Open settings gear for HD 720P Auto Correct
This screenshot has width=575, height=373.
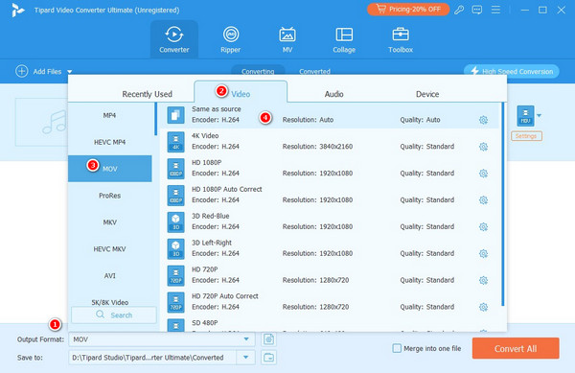click(483, 308)
